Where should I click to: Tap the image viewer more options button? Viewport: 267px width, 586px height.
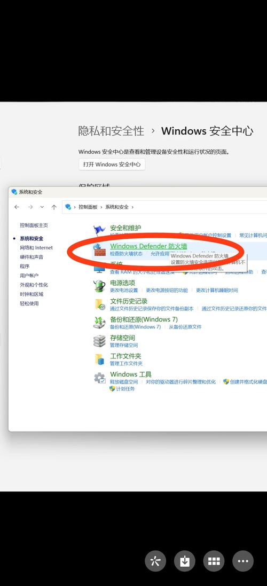[x=243, y=561]
